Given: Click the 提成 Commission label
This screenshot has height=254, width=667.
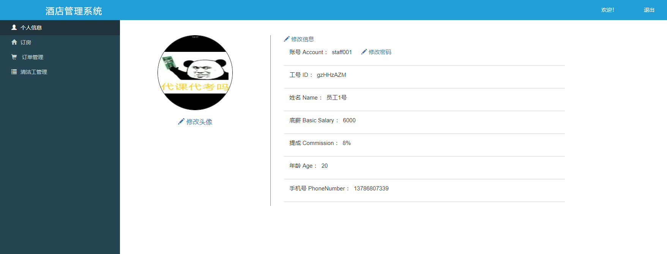Looking at the screenshot, I should (x=313, y=143).
